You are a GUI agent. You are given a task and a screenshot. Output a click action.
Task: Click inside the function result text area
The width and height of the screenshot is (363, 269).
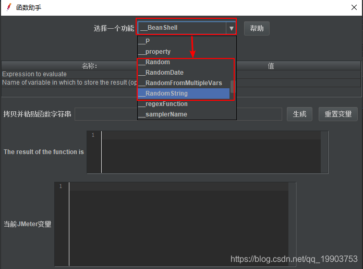pos(211,152)
